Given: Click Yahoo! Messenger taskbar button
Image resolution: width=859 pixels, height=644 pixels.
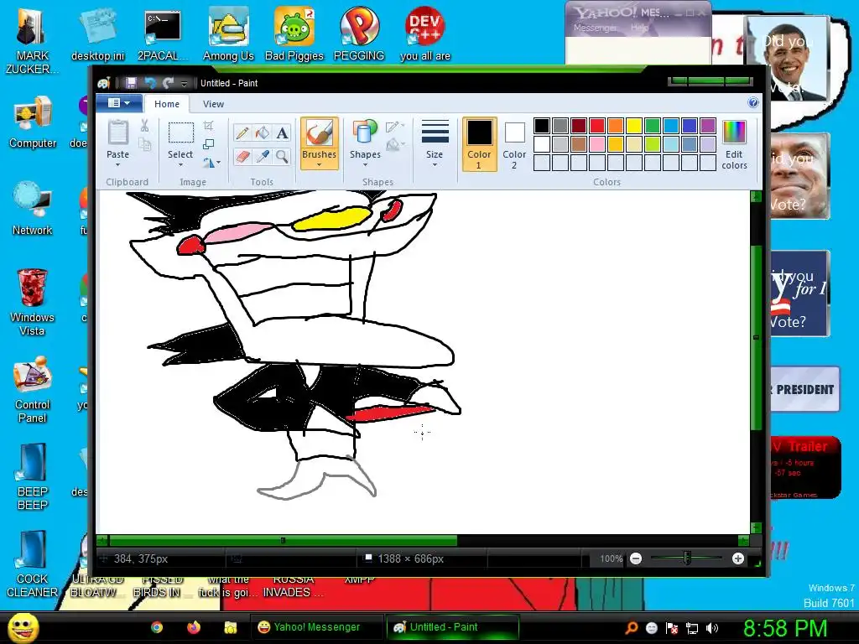Looking at the screenshot, I should [x=316, y=627].
